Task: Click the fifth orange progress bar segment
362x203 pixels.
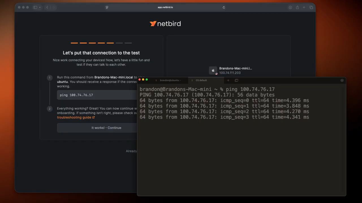Action: 110,43
